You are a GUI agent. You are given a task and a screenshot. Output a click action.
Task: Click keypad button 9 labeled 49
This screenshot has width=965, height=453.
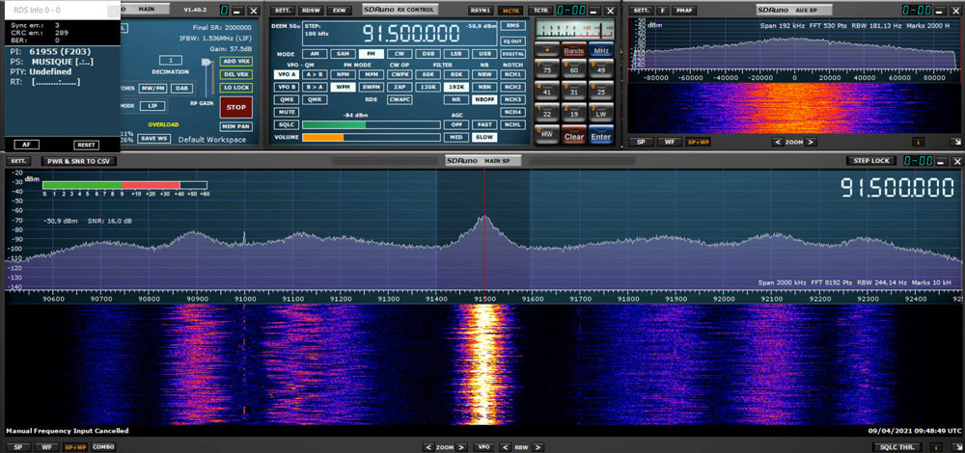[601, 68]
